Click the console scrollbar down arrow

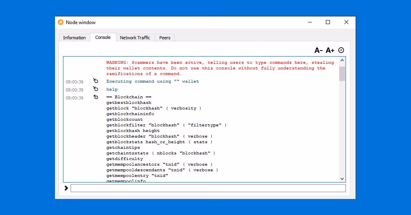point(342,178)
